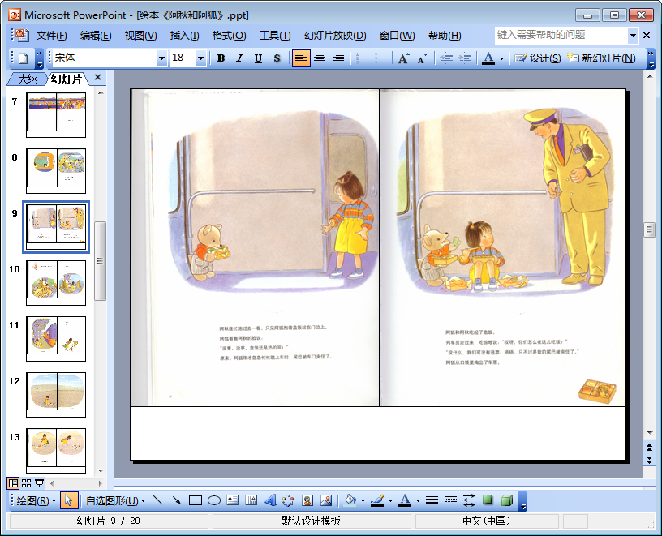
Task: Insert Clip Art icon
Action: (x=307, y=501)
